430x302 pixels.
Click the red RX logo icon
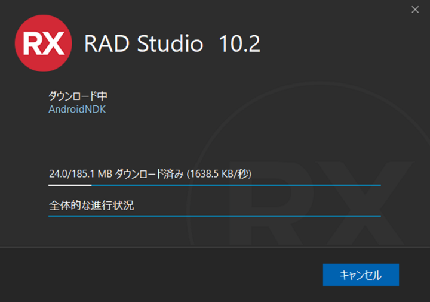coord(44,43)
